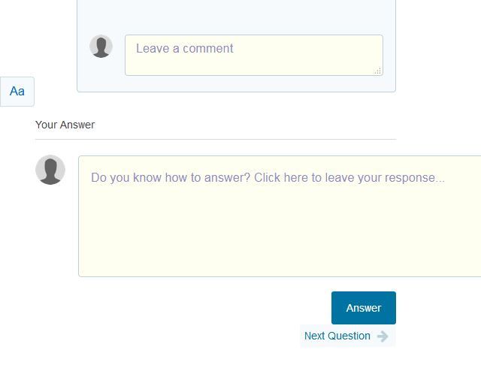Click the commenter profile avatar
Image resolution: width=481 pixels, height=374 pixels.
click(101, 47)
